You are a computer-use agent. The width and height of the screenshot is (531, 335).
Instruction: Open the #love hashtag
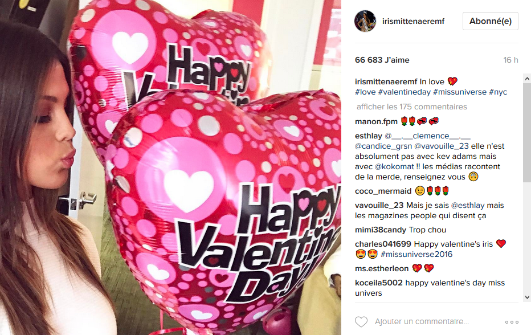pos(365,92)
